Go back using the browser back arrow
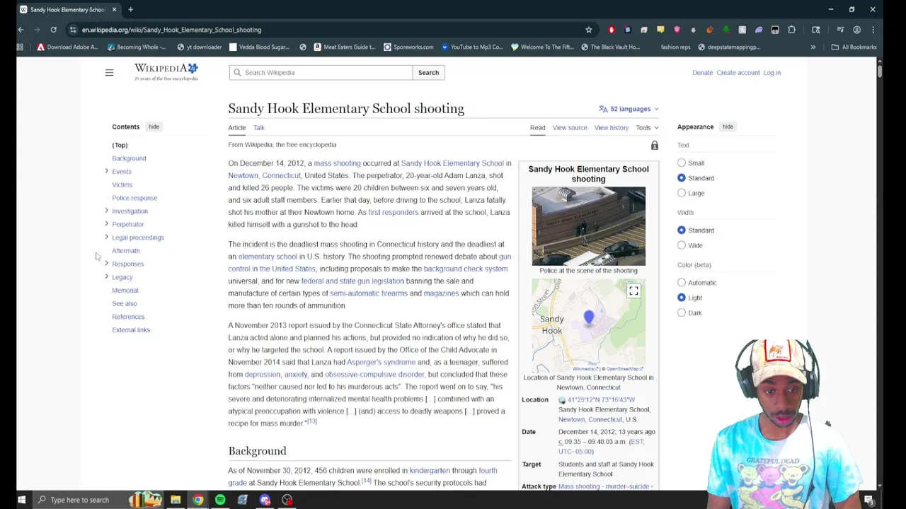 pyautogui.click(x=21, y=30)
